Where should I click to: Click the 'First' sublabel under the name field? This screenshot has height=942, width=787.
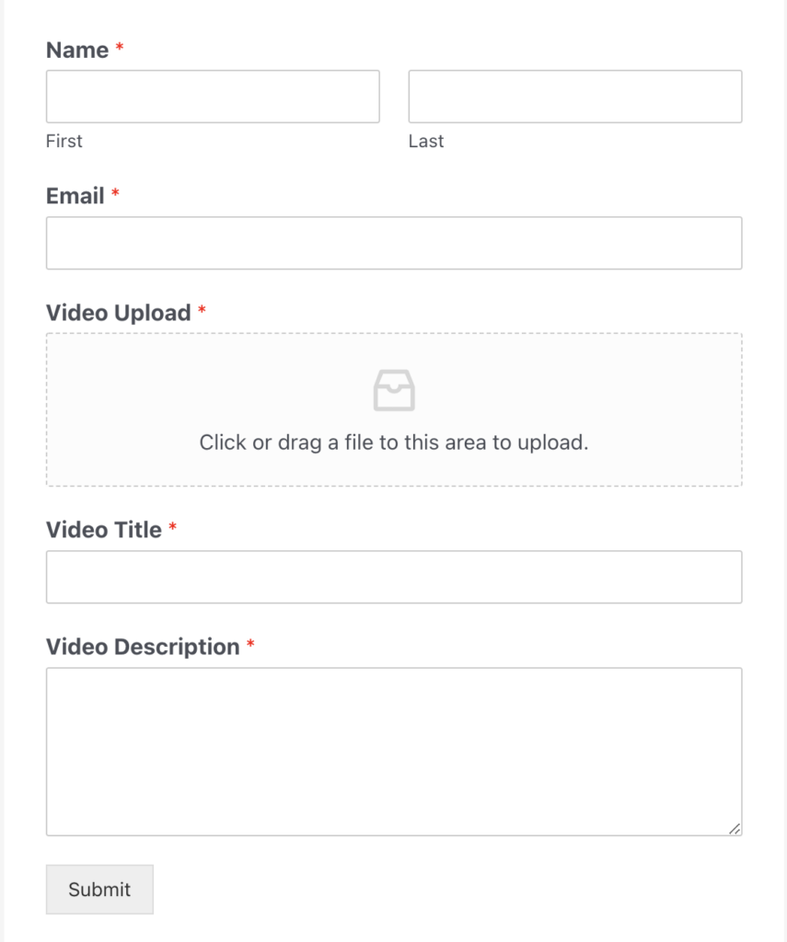tap(64, 141)
